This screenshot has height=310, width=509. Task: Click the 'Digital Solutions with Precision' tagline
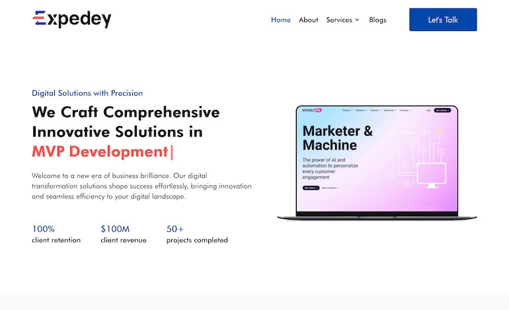pos(87,93)
